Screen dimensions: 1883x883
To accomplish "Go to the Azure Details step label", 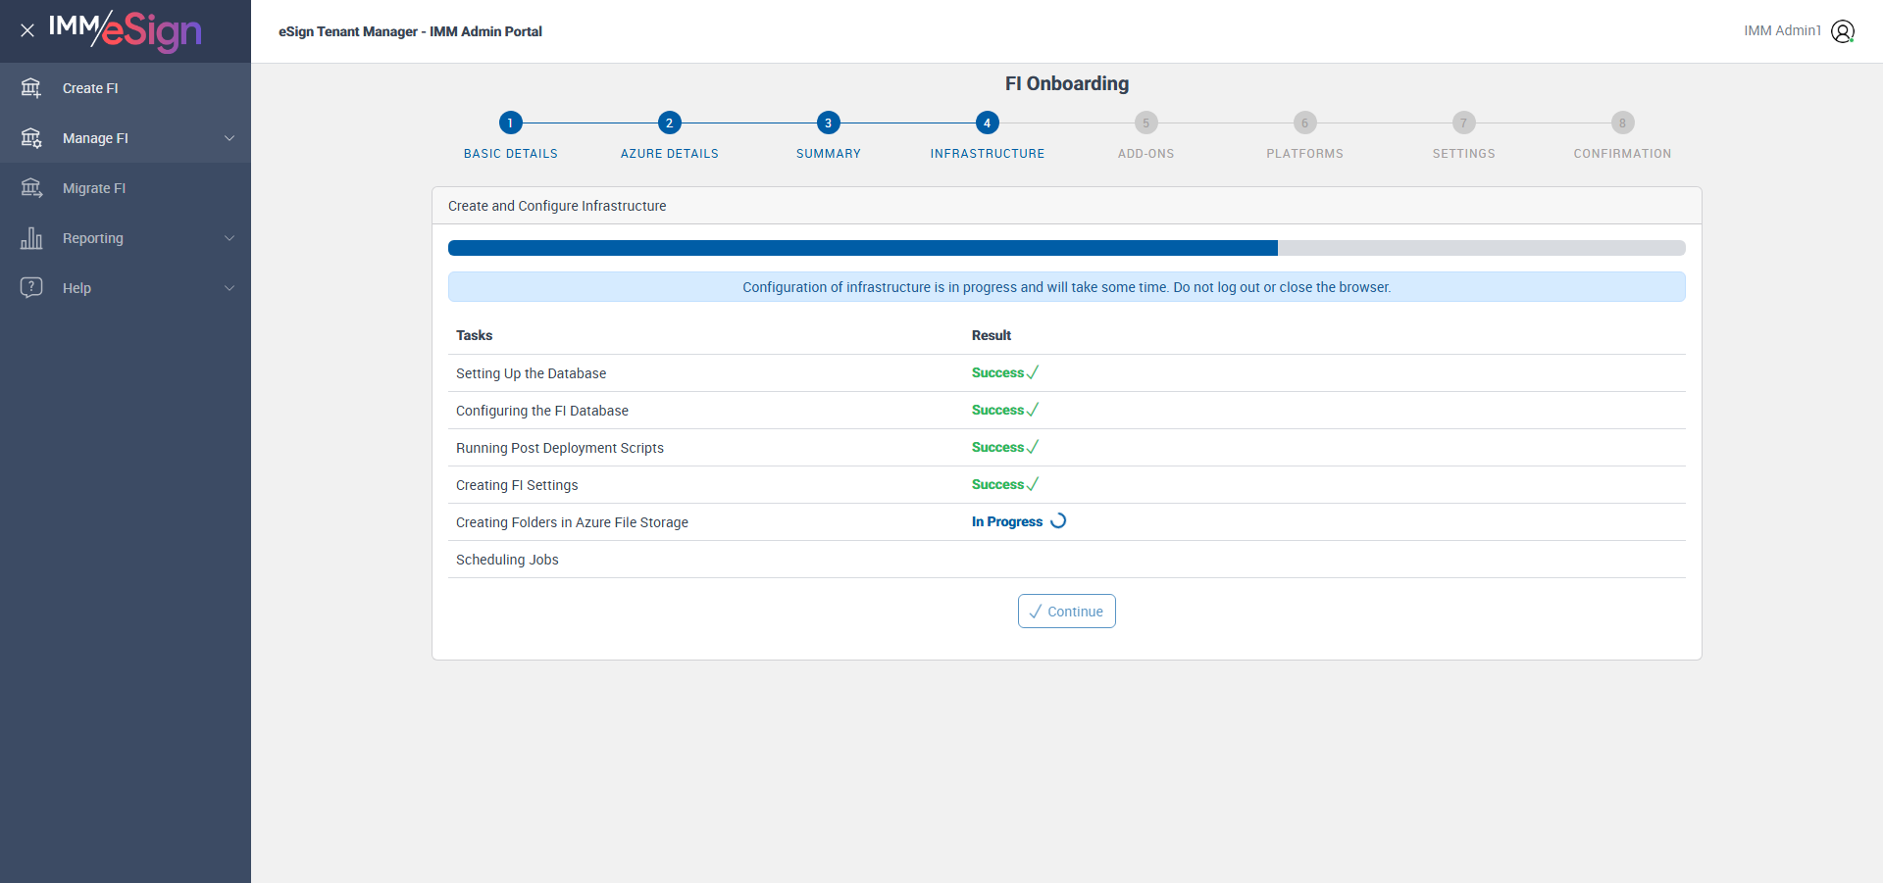I will coord(670,154).
